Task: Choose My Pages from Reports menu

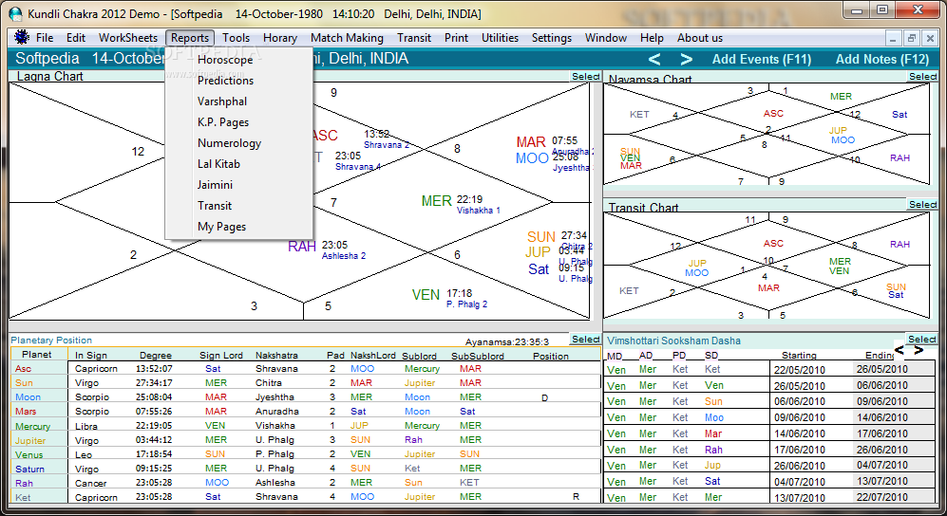Action: [239, 227]
